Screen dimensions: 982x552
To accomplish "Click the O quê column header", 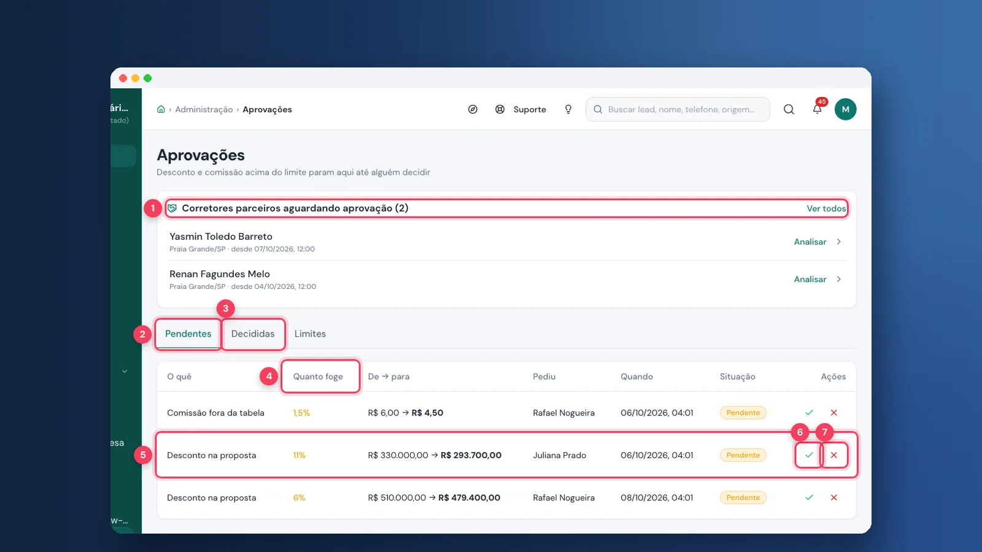I will tap(179, 377).
